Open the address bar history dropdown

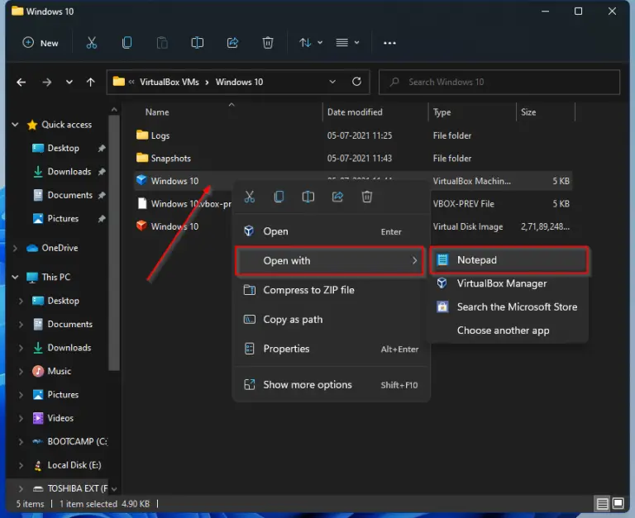coord(332,82)
